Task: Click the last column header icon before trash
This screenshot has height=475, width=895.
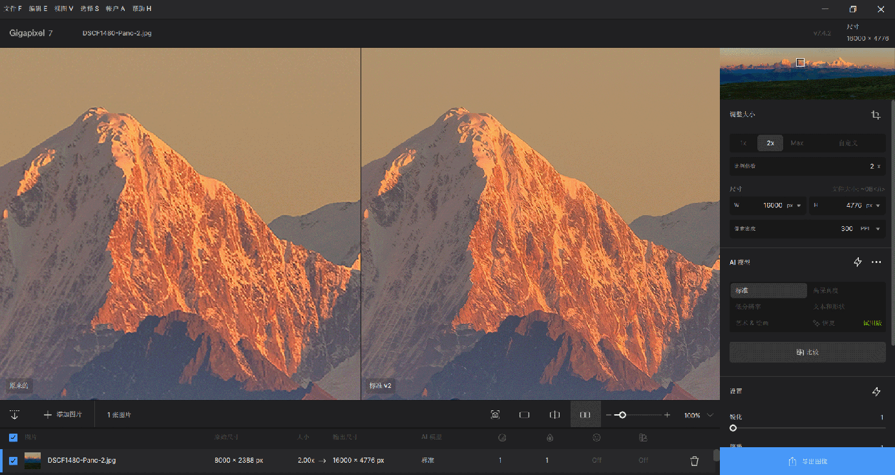Action: click(643, 438)
